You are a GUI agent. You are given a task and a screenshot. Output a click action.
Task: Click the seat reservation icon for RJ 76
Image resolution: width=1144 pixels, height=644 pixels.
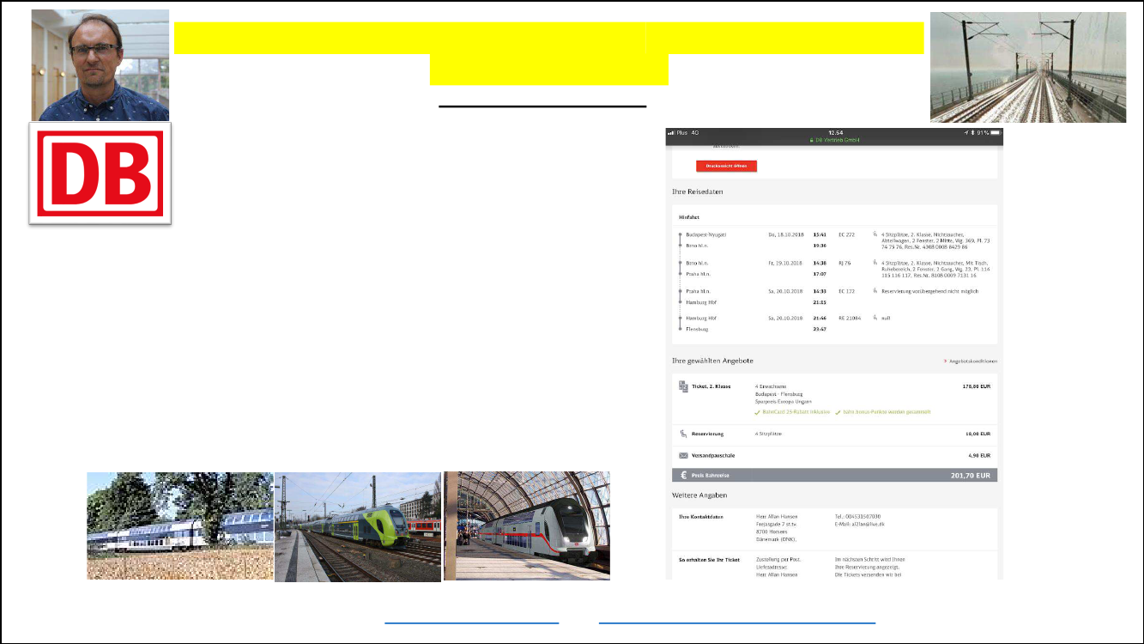click(875, 262)
